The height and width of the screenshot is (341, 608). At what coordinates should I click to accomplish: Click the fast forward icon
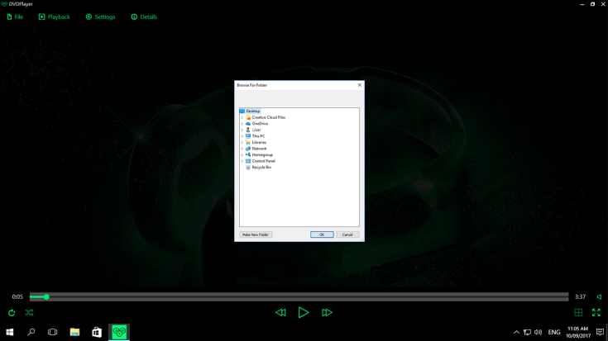point(327,313)
